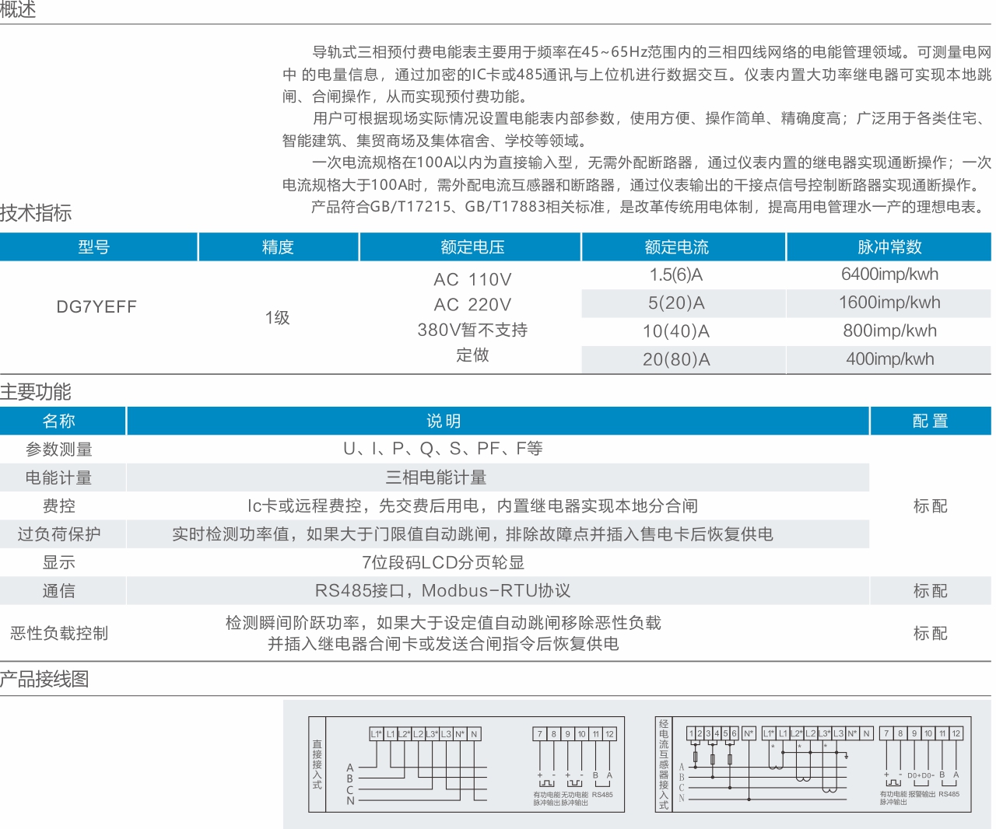Select the 实时检测功率值 overload description
Image resolution: width=996 pixels, height=829 pixels.
click(472, 534)
